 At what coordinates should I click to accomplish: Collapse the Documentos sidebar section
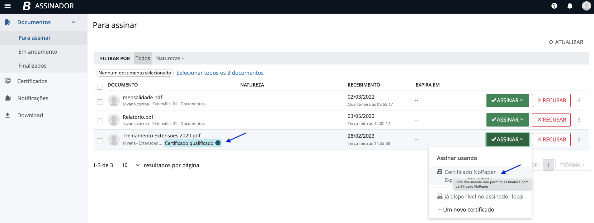(x=74, y=22)
